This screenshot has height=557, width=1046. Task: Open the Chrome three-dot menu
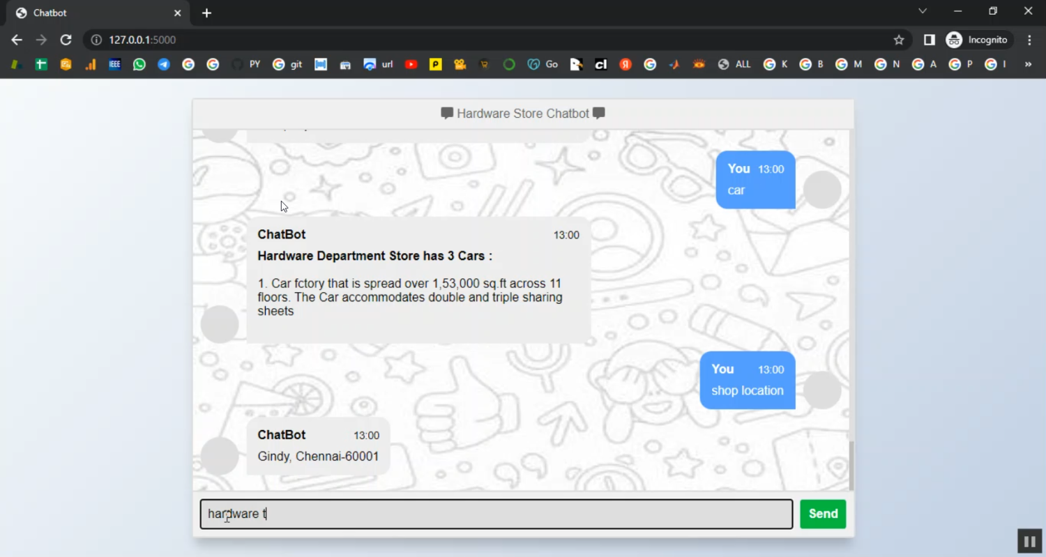point(1029,40)
